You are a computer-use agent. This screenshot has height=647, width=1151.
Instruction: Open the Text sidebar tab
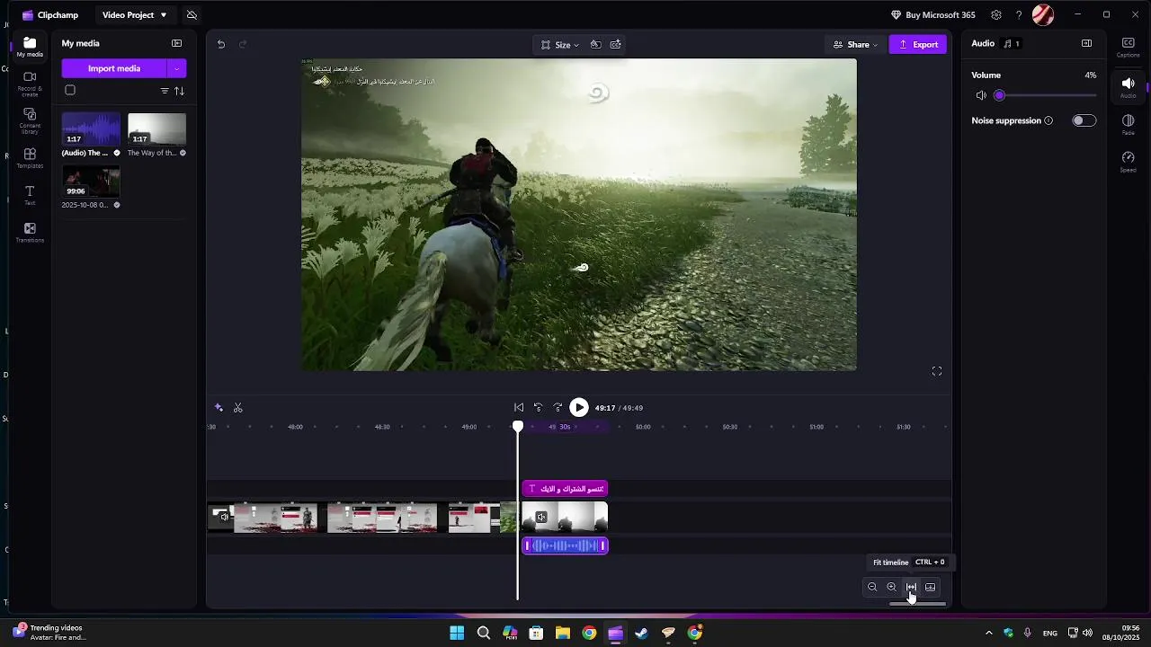(x=30, y=195)
